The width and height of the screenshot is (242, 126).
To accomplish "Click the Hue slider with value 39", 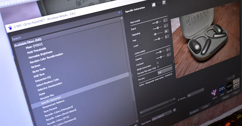I will click(x=156, y=34).
